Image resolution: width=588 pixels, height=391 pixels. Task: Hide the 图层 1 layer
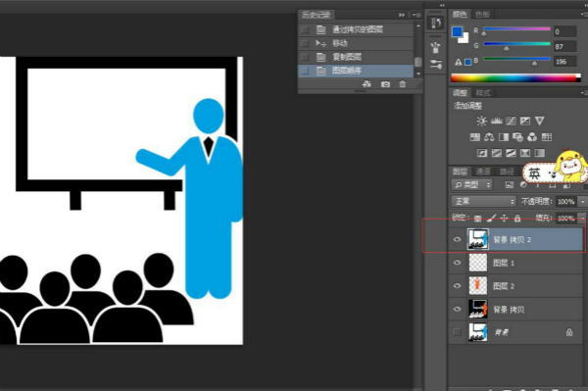pos(457,263)
